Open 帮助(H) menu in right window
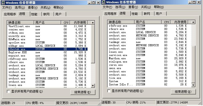The image size is (203, 106). [x=159, y=7]
